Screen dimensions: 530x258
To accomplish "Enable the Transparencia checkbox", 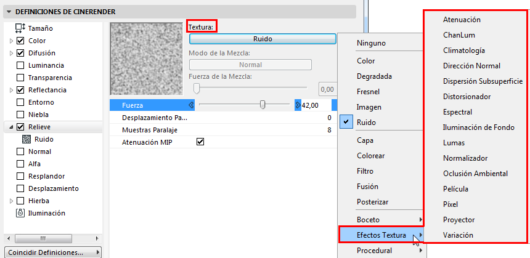I will click(20, 78).
